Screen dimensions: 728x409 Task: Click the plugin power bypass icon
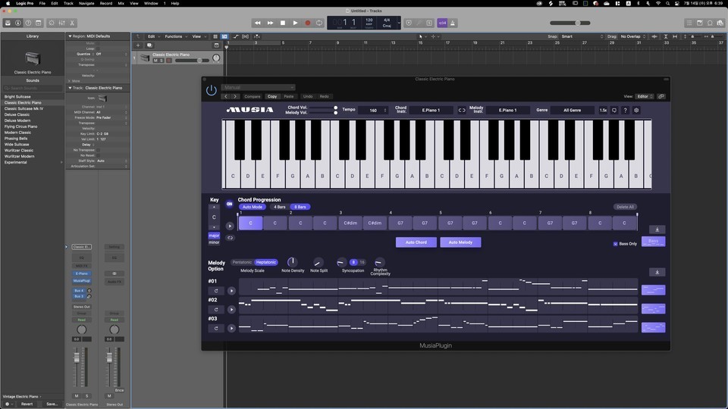point(211,90)
